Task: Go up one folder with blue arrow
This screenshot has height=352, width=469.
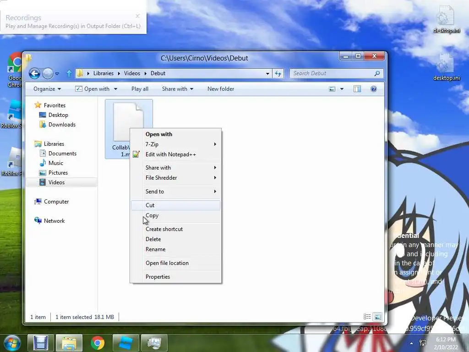Action: (x=69, y=73)
